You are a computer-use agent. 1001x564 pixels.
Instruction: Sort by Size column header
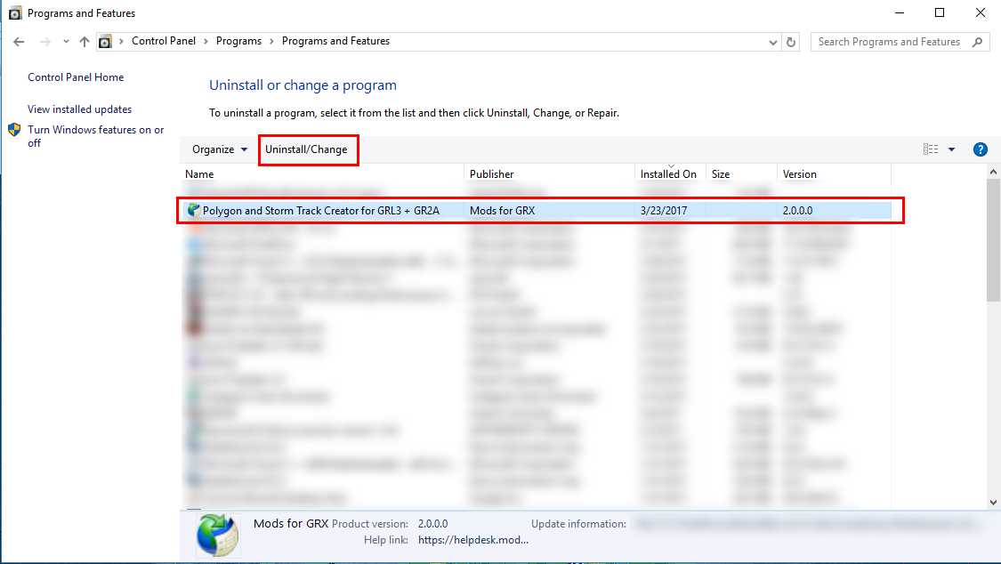coord(741,174)
